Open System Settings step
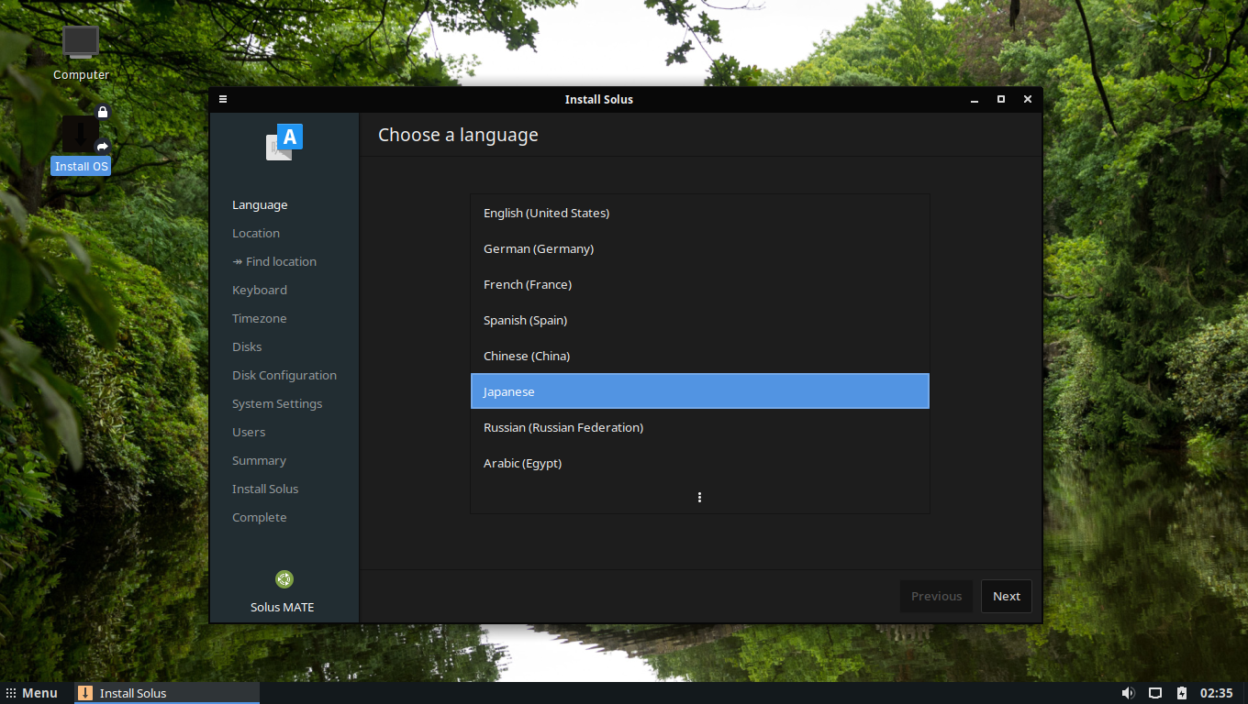The width and height of the screenshot is (1248, 704). 277,404
